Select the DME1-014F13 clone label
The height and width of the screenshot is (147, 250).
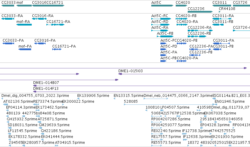coord(46,89)
